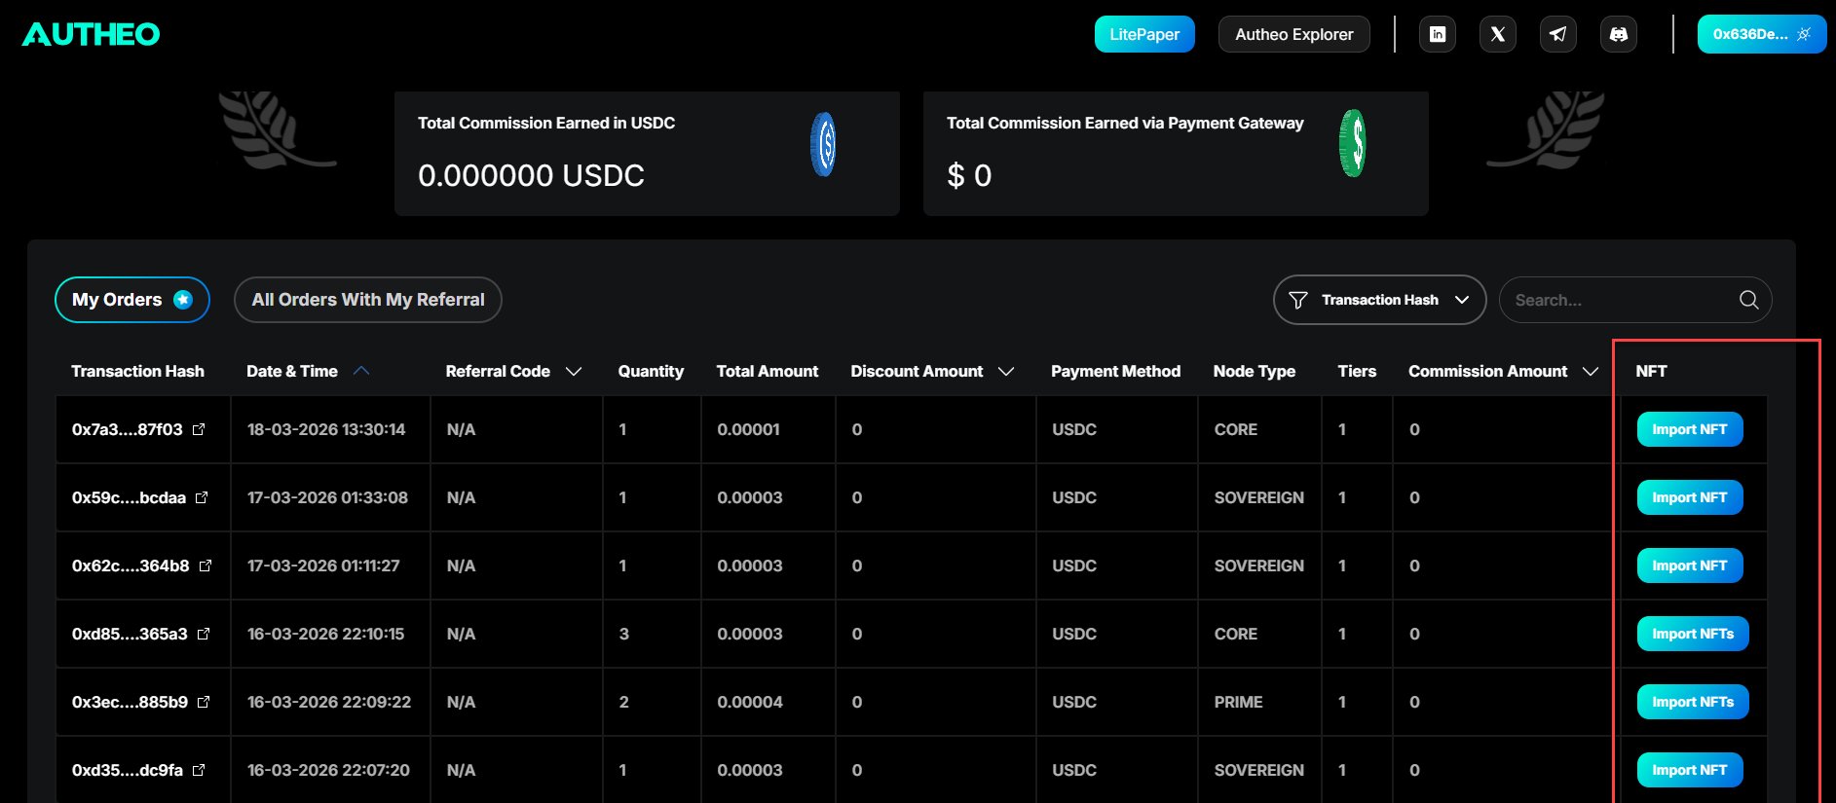1836x803 pixels.
Task: Click the star badge on My Orders
Action: [183, 300]
